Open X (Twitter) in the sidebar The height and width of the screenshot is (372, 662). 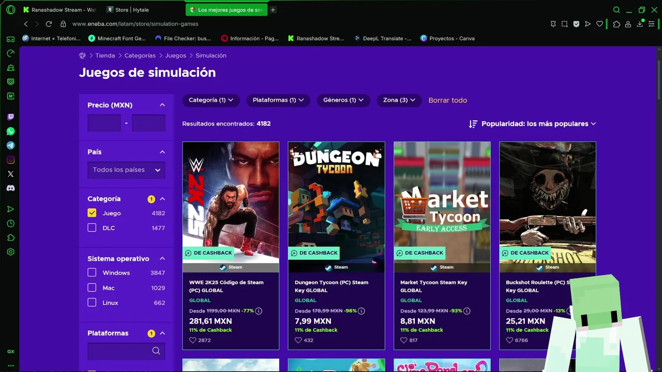pos(10,174)
